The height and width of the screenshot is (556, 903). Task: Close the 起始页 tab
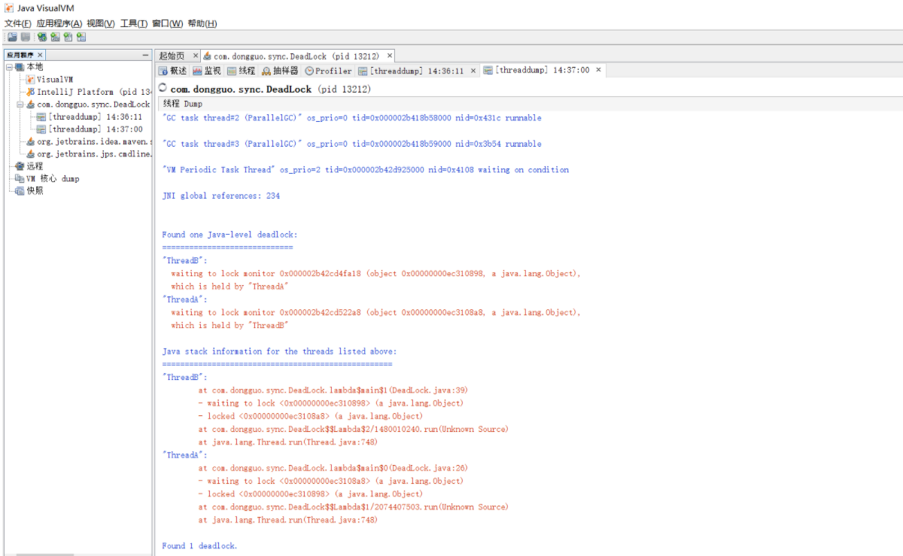tap(196, 56)
